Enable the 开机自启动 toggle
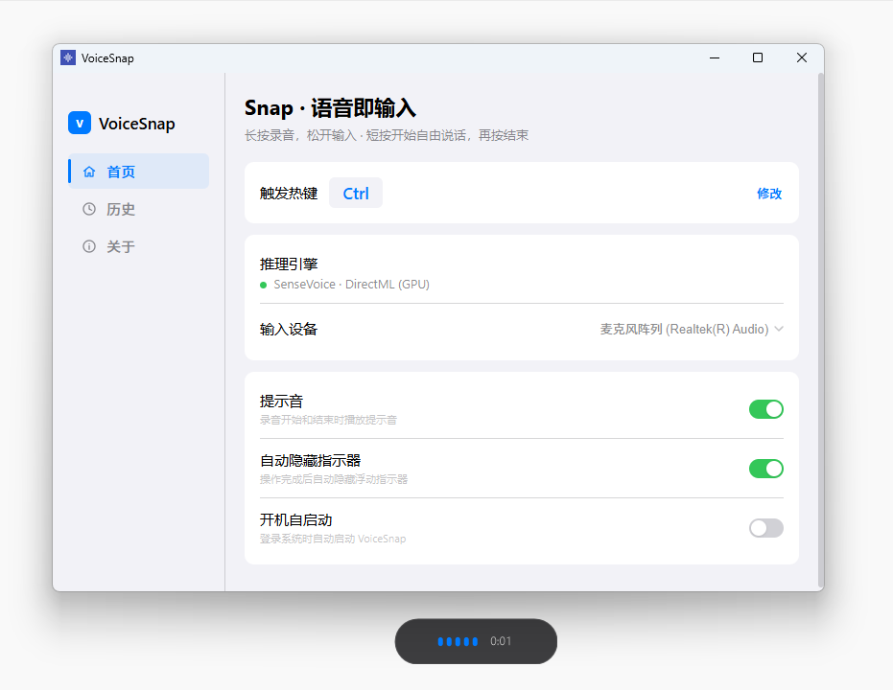This screenshot has width=893, height=690. point(766,528)
